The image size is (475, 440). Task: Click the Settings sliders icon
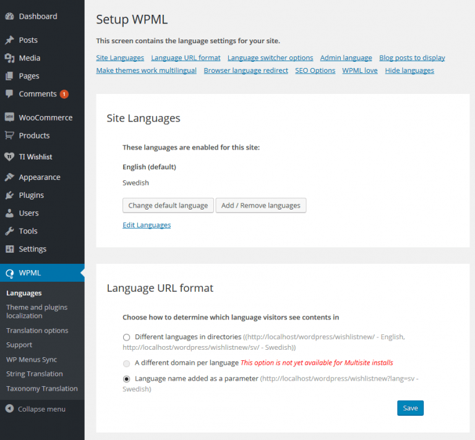9,249
